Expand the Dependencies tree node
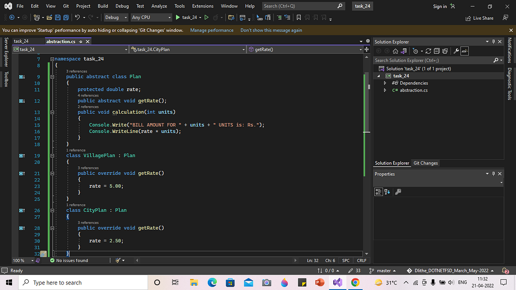516x290 pixels. [x=385, y=83]
